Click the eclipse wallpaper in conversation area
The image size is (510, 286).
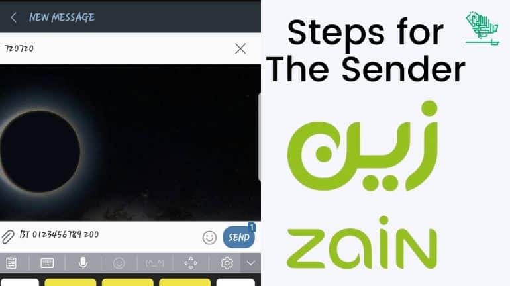[130, 143]
